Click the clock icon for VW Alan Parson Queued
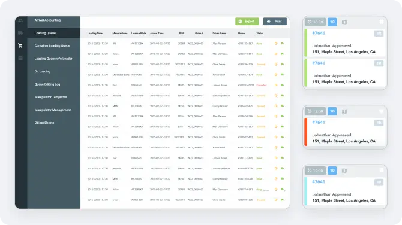402x225 pixels. point(276,116)
